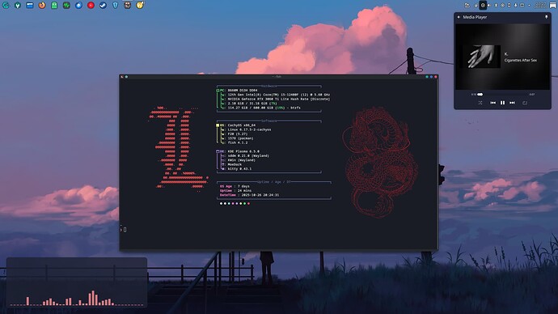
Task: Click the album art hand thumbnail
Action: tap(481, 57)
